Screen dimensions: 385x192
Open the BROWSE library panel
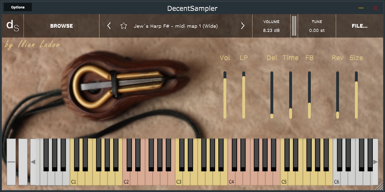tap(62, 26)
